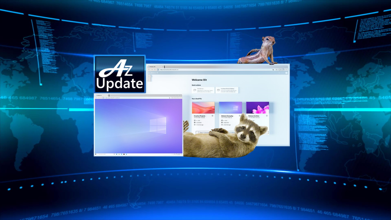Viewport: 391px width, 220px height.
Task: Reload page in cloud PC desktop browser window
Action: (x=101, y=98)
